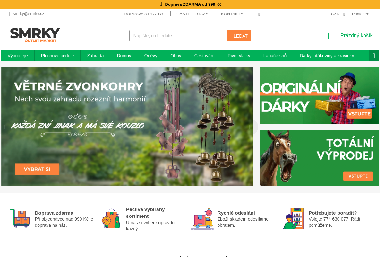Click the DOPRAVA A PLATBY link
The width and height of the screenshot is (385, 257).
pyautogui.click(x=144, y=14)
